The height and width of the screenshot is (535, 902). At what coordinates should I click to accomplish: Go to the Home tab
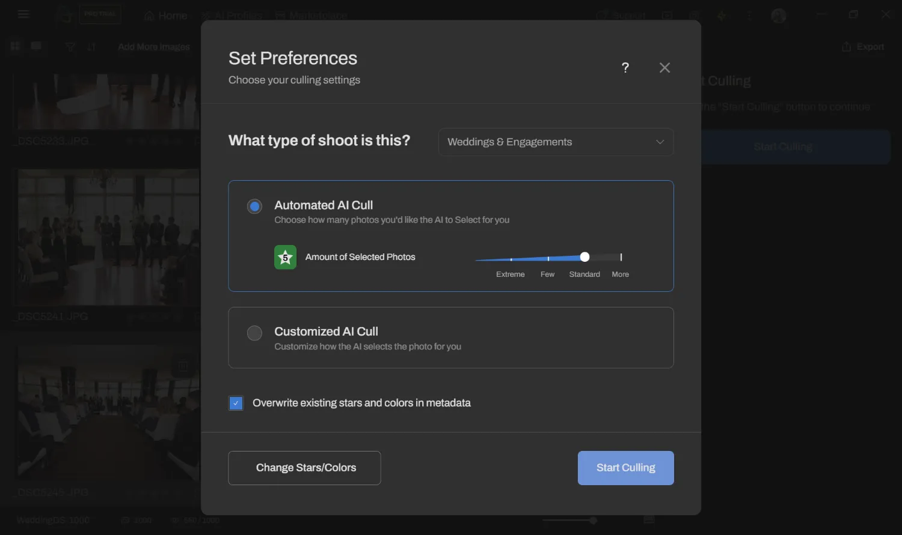(x=164, y=15)
